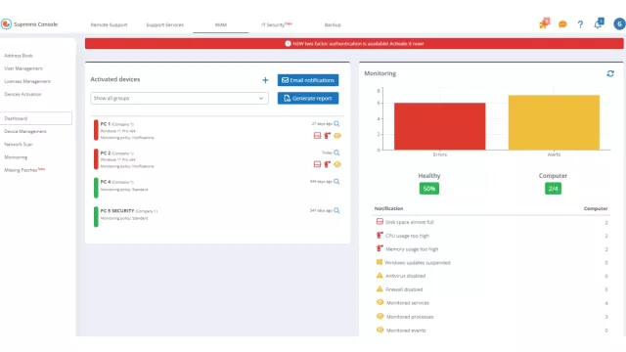Expand the Show all groups dropdown
The image size is (626, 352).
(x=179, y=98)
